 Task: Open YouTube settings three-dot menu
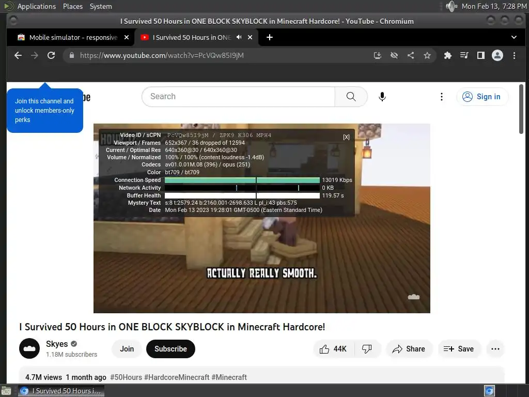441,97
